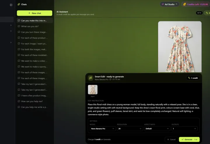Select 'Take my last 3 generated i...' first entry text

click(x=34, y=84)
